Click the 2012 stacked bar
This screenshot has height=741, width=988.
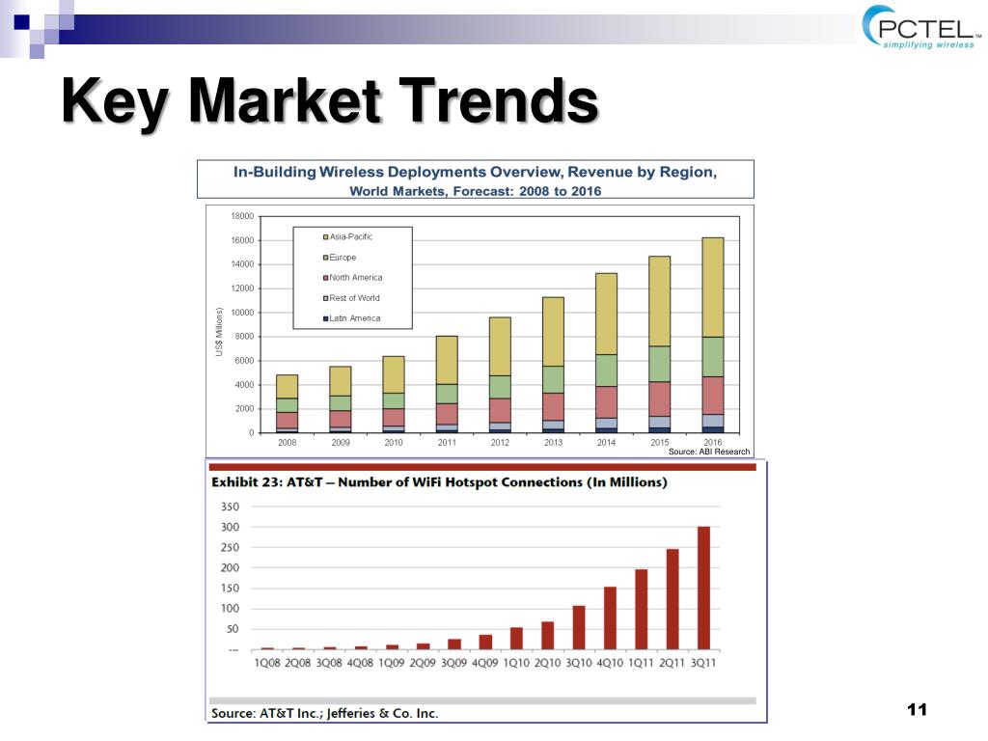tap(500, 375)
